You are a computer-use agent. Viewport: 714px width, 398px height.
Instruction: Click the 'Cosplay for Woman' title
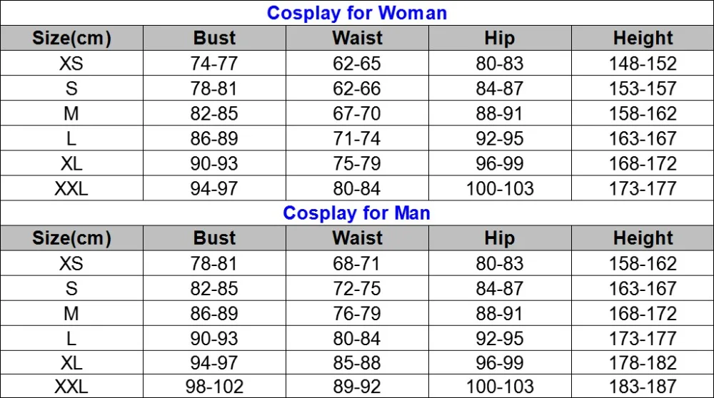356,13
